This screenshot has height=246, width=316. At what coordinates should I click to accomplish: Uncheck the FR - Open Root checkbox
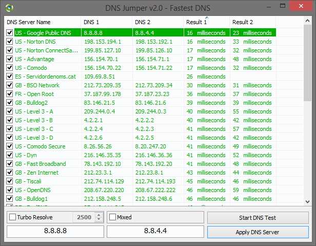tap(9, 93)
